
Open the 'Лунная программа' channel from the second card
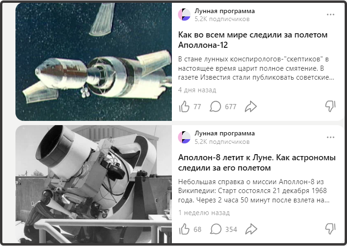225,134
